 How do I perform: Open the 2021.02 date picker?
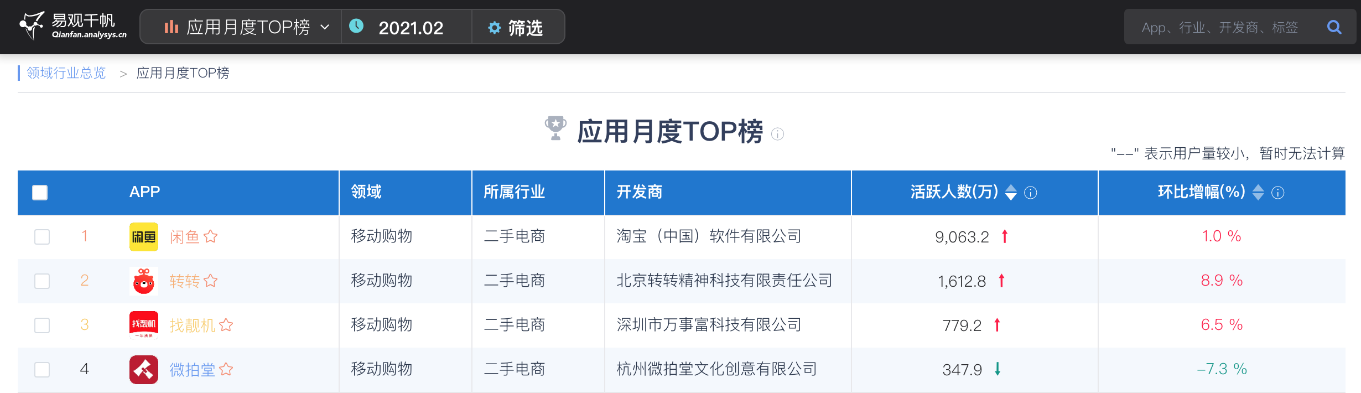click(407, 27)
